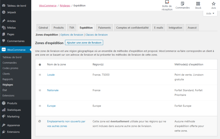
Task: Open Clients submenu item
Action: point(6,74)
